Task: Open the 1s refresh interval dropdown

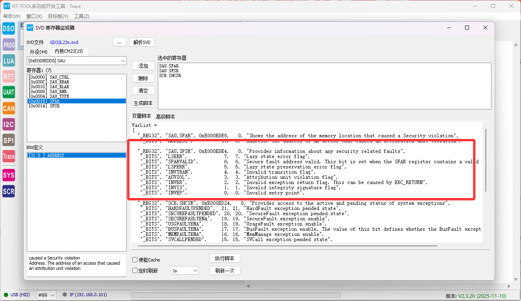Action: pyautogui.click(x=185, y=271)
